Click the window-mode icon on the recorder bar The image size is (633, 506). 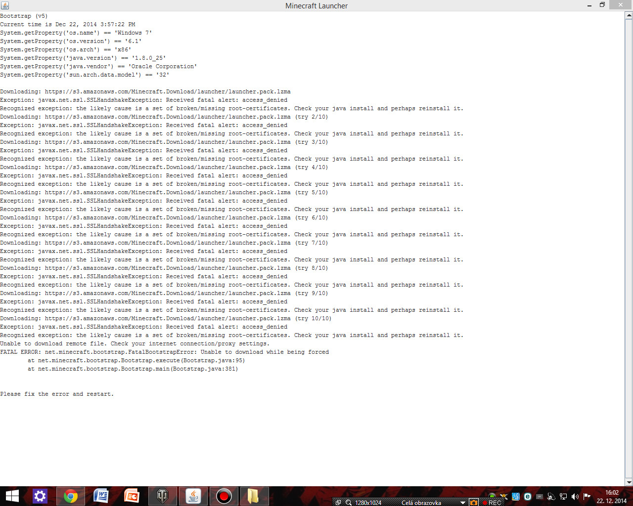pos(338,503)
